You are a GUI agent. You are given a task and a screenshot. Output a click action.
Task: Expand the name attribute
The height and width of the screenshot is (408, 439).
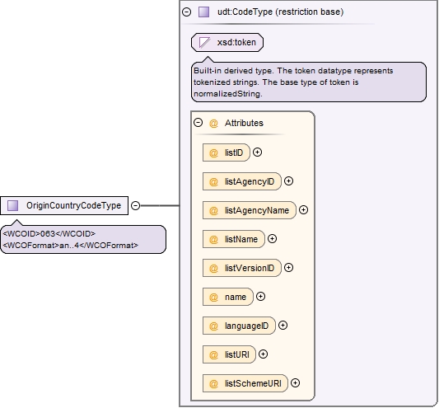click(260, 297)
